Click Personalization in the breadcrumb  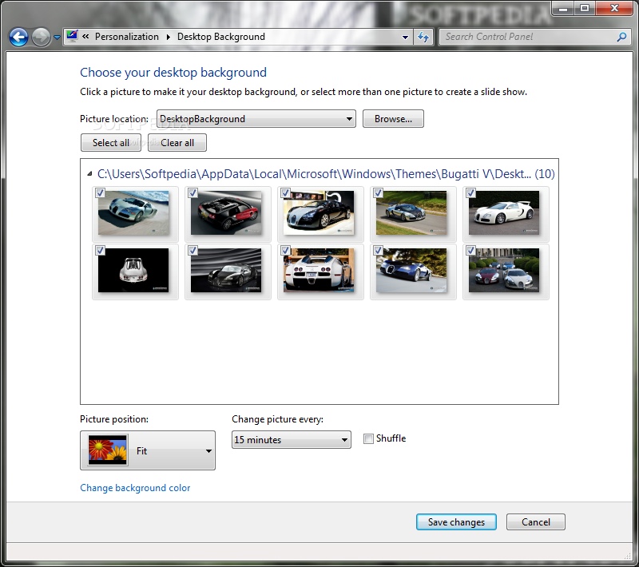(x=127, y=37)
